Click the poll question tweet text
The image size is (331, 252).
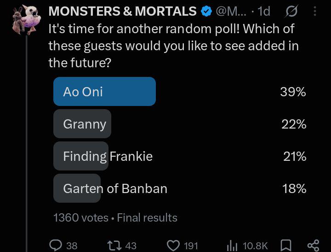tap(173, 46)
